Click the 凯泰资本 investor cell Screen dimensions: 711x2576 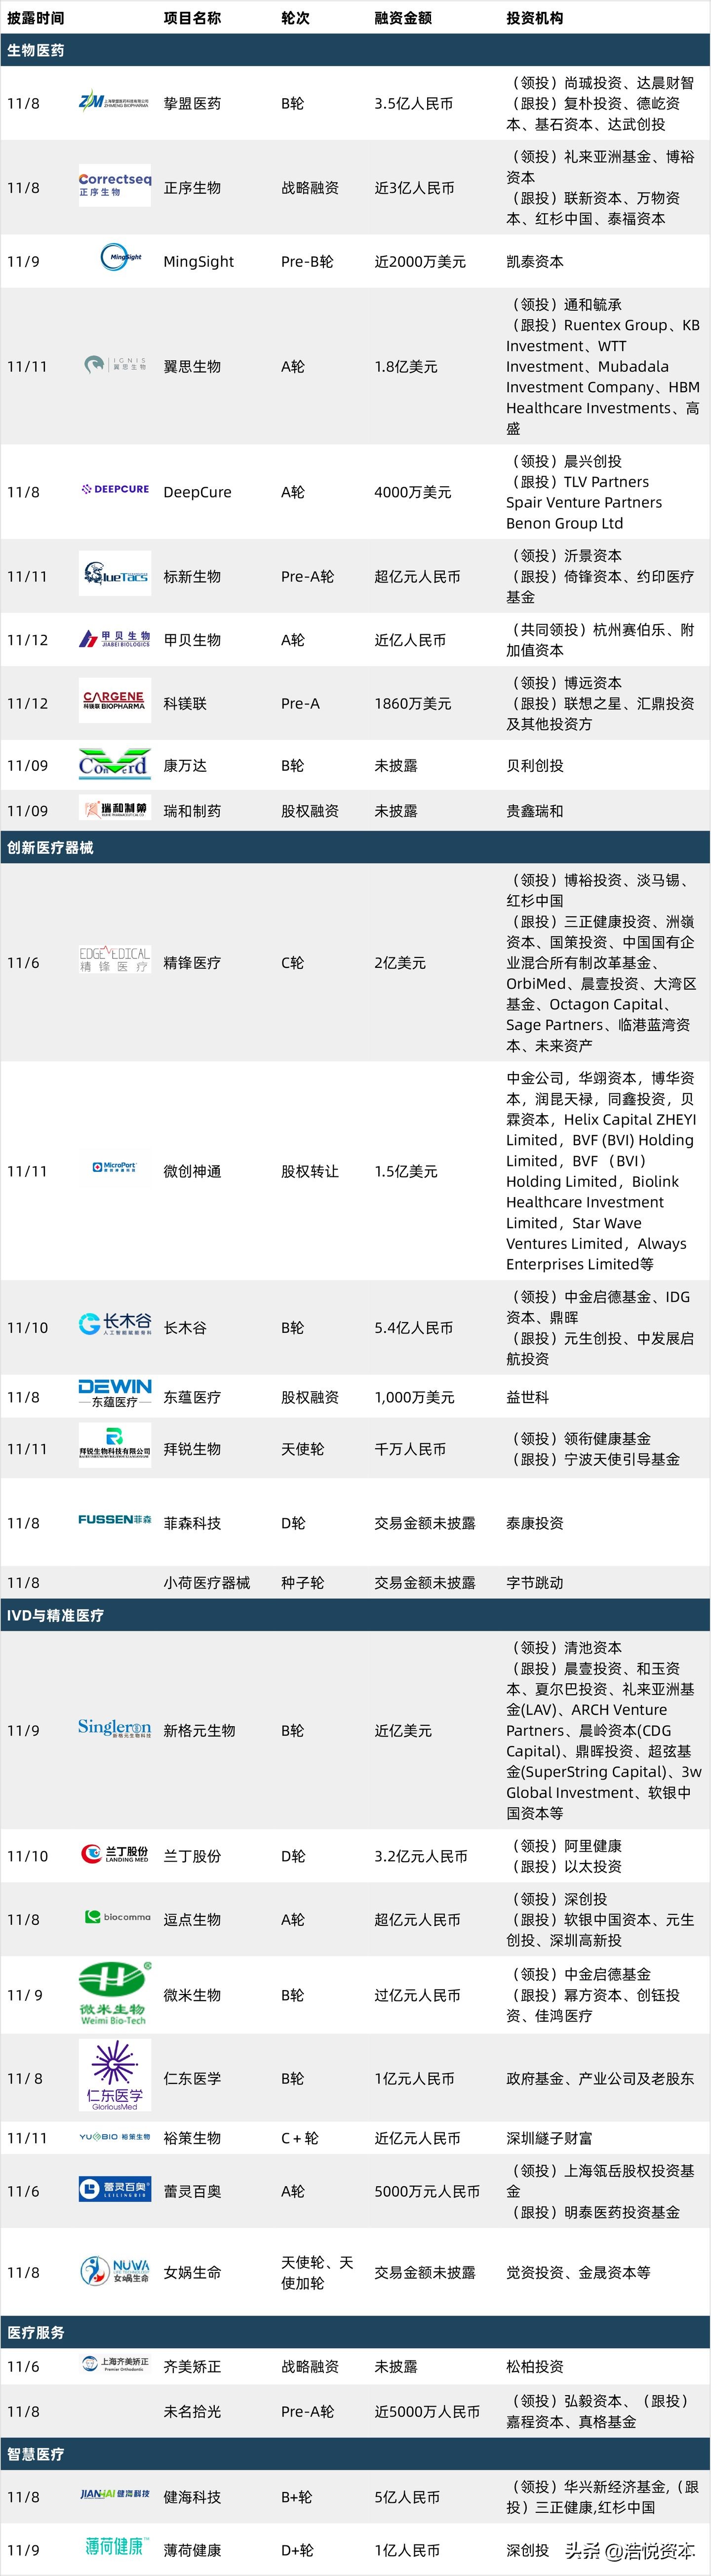pos(535,261)
